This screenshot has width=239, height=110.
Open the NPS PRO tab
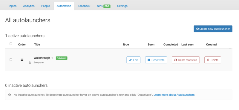104,6
